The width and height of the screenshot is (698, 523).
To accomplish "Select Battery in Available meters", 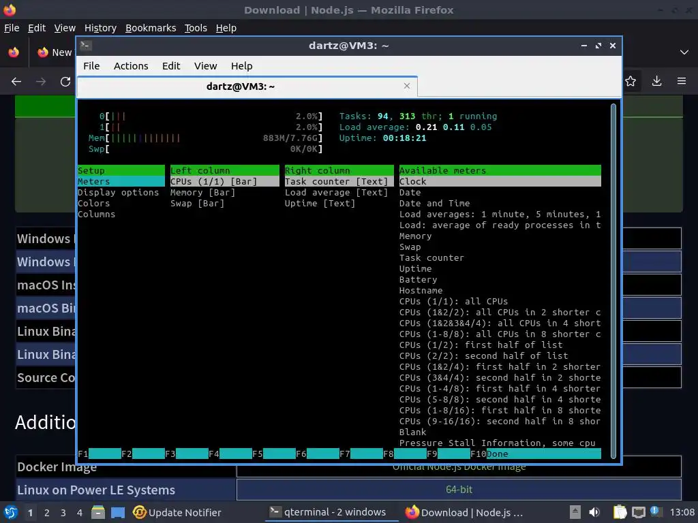I will [418, 279].
